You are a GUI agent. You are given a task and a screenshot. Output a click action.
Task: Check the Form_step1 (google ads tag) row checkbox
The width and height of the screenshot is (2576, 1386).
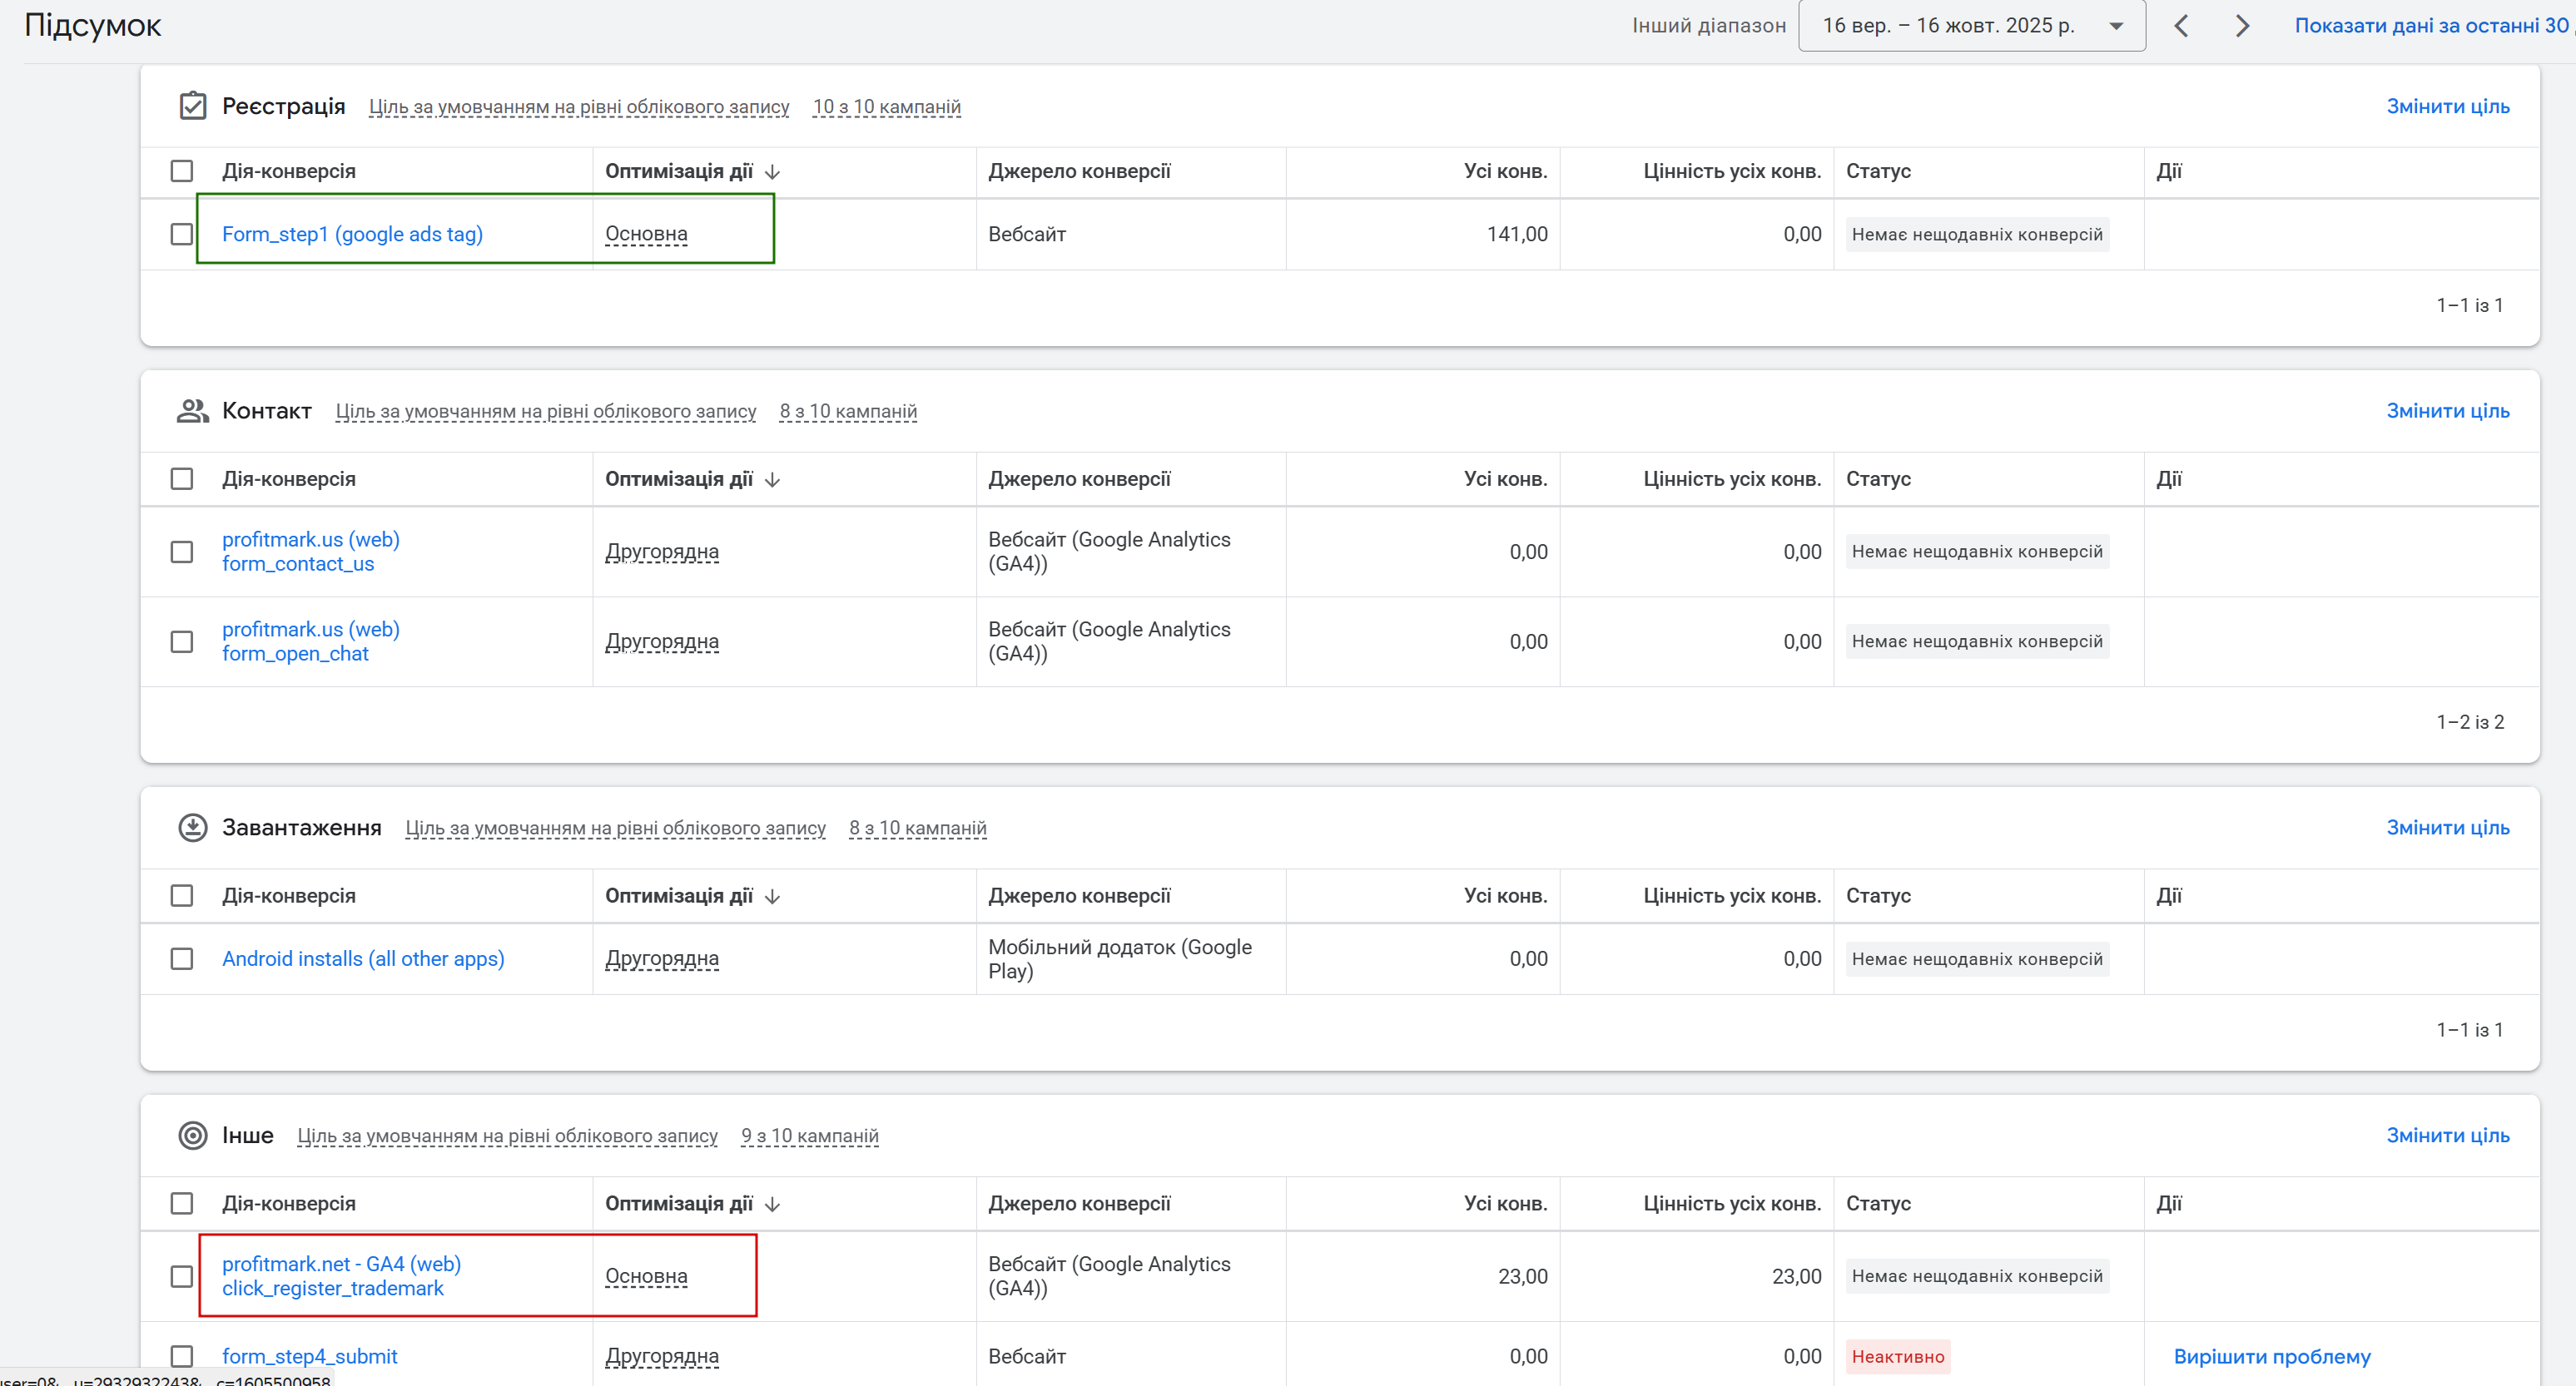coord(181,234)
